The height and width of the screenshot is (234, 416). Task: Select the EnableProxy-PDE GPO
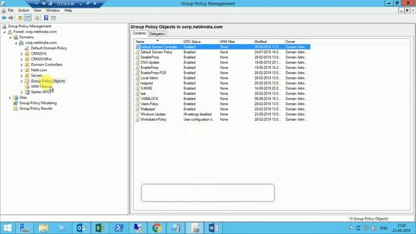(x=153, y=73)
